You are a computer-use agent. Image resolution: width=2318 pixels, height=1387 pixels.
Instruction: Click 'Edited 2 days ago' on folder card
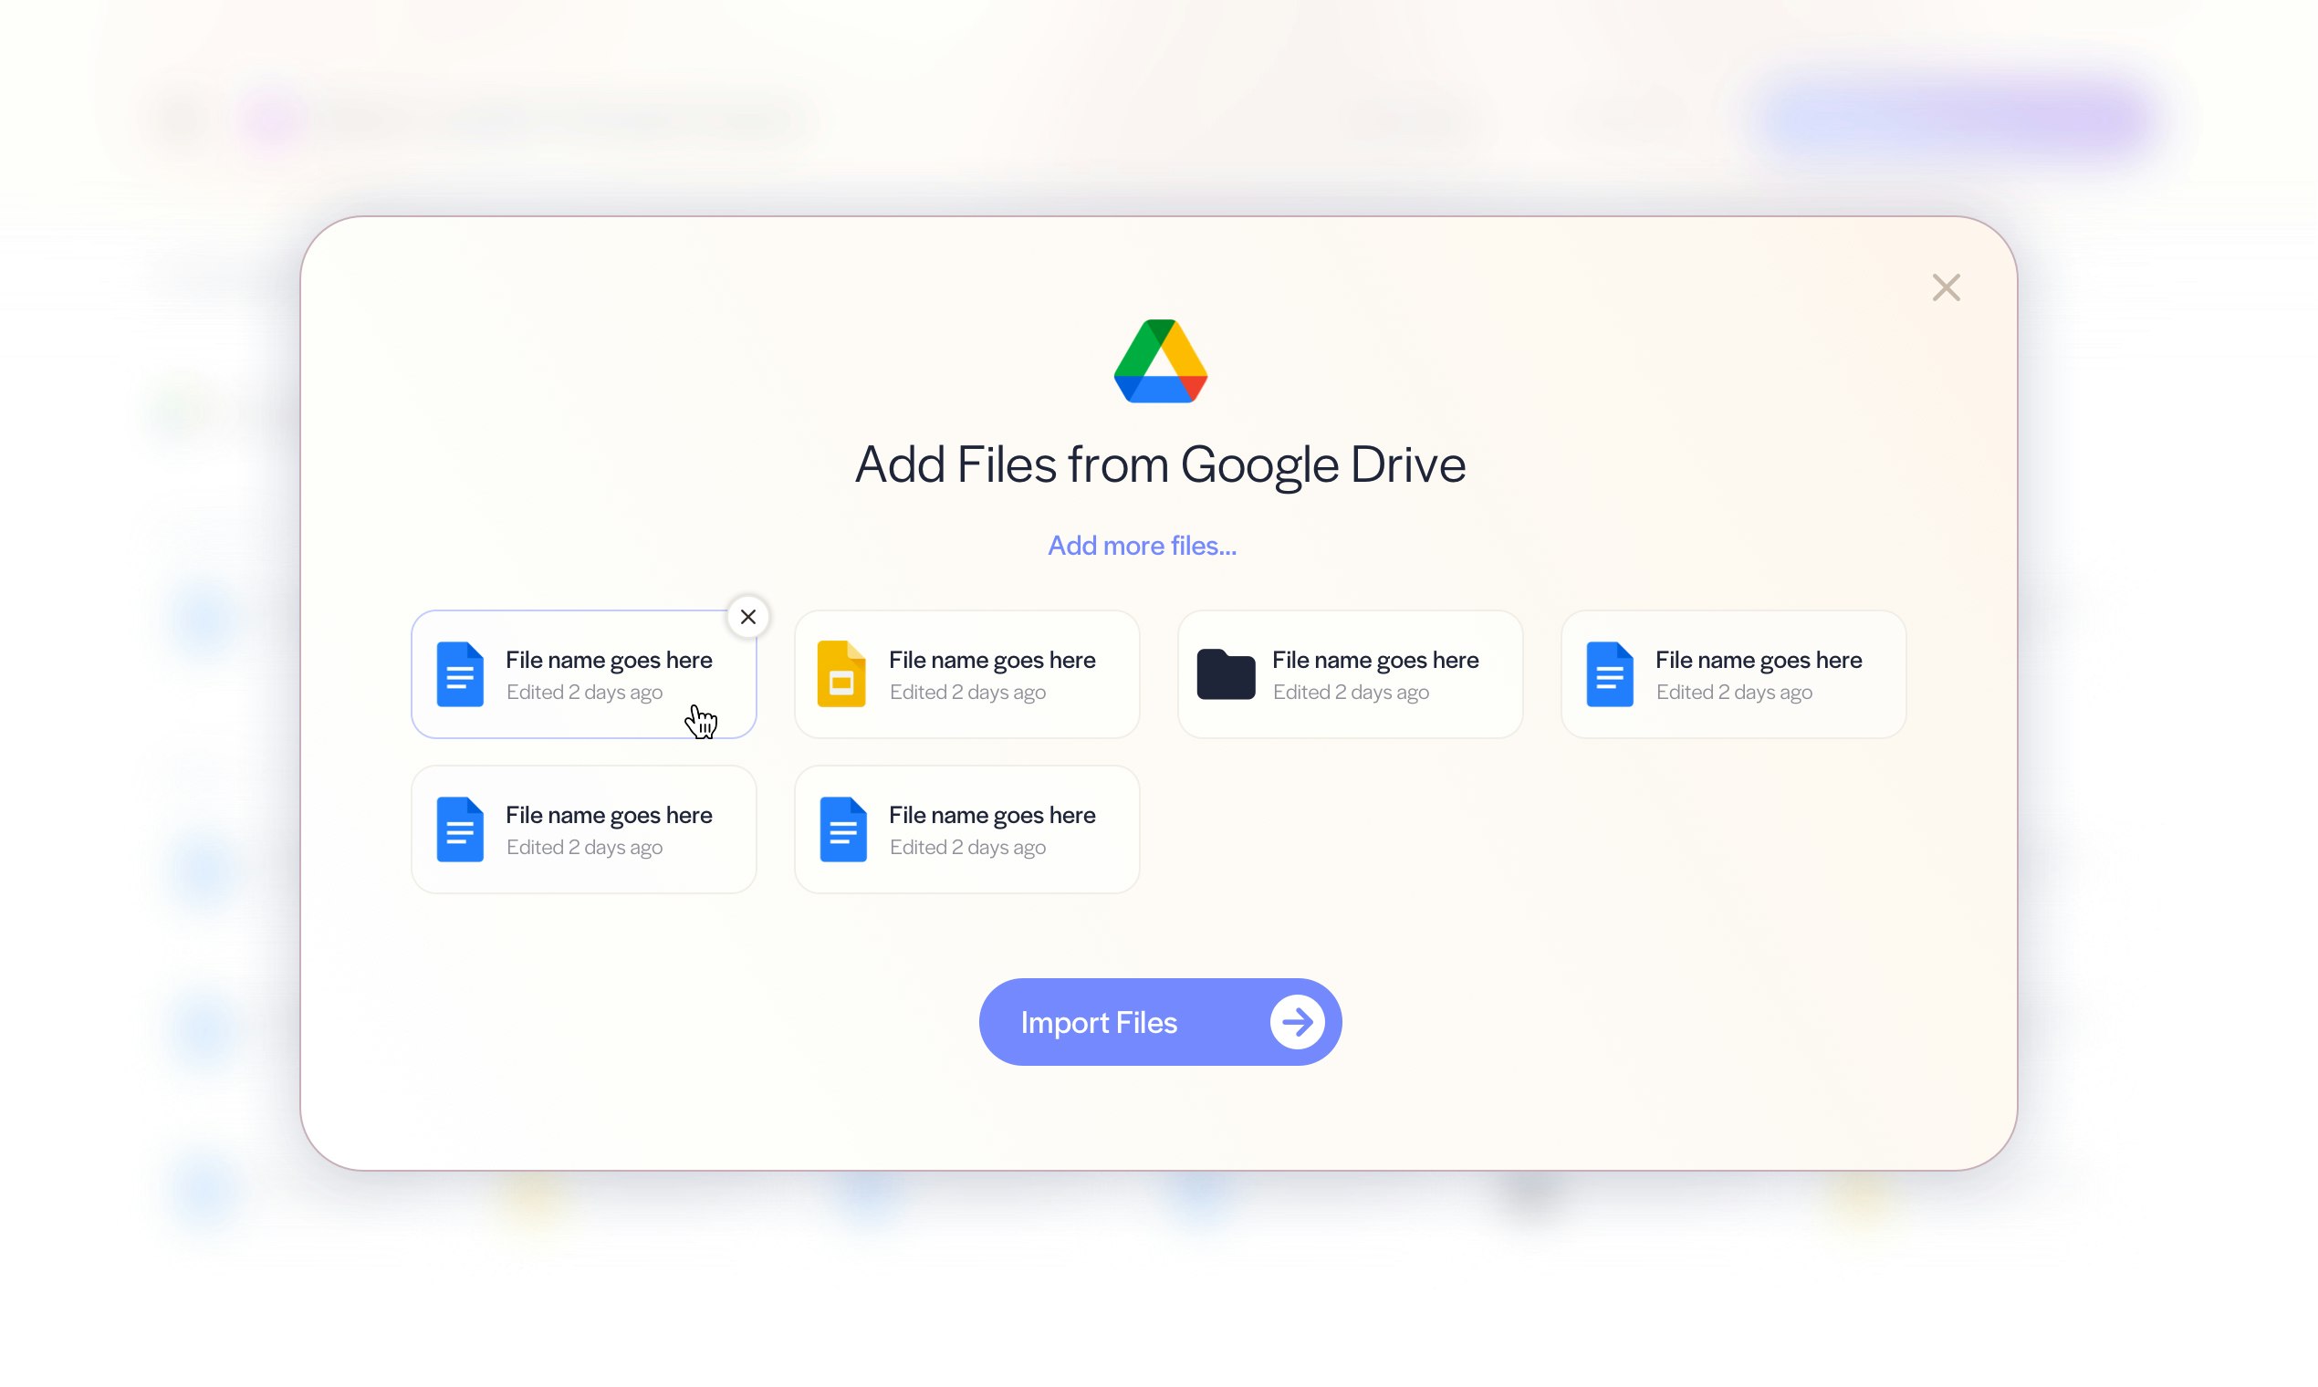pyautogui.click(x=1351, y=693)
